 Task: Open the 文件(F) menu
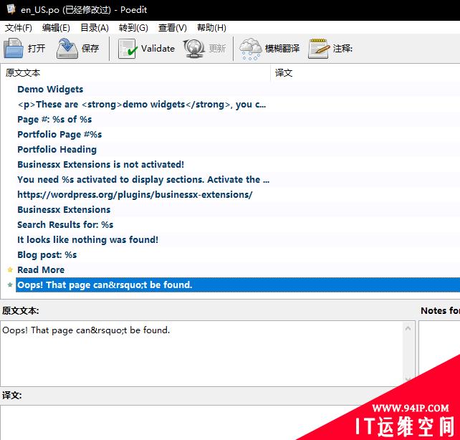[x=18, y=28]
